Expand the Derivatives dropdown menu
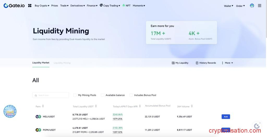Image resolution: width=267 pixels, height=137 pixels. pyautogui.click(x=77, y=6)
